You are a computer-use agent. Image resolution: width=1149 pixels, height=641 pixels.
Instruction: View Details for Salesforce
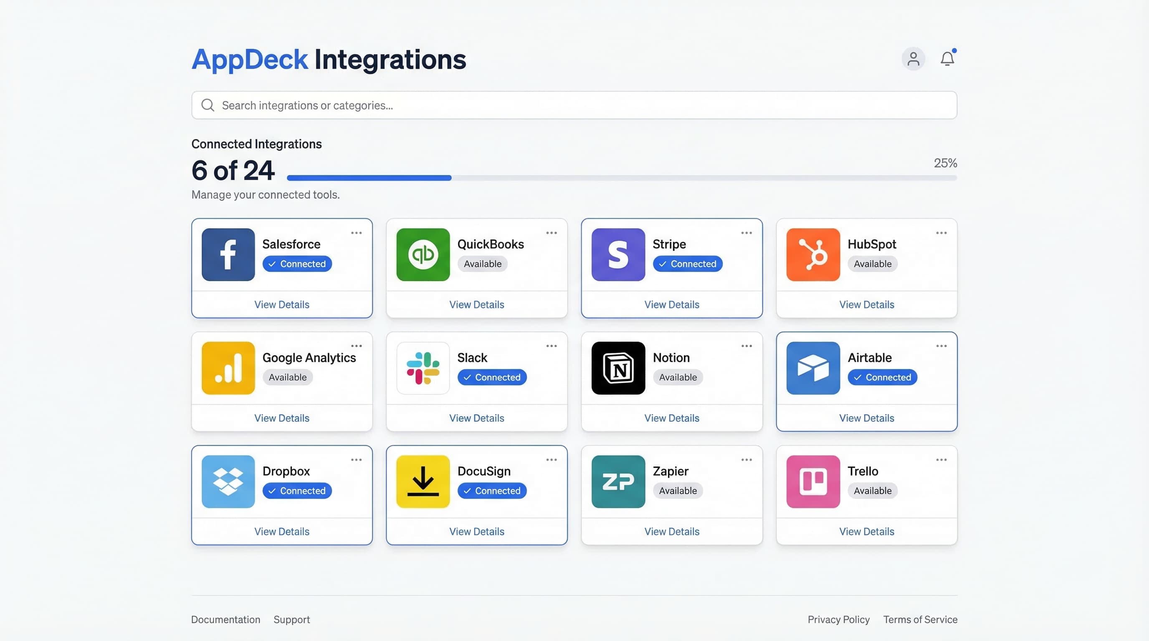click(281, 305)
